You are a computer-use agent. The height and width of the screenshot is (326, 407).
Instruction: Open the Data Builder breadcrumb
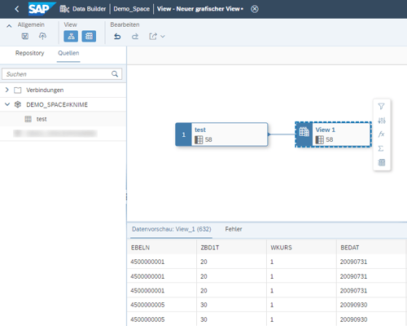(x=83, y=9)
